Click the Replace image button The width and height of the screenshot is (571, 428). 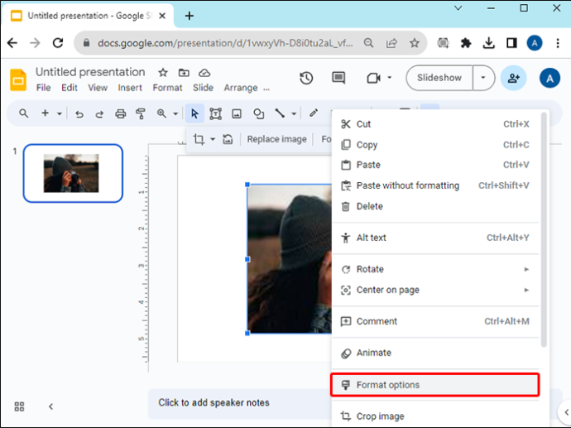pos(276,139)
